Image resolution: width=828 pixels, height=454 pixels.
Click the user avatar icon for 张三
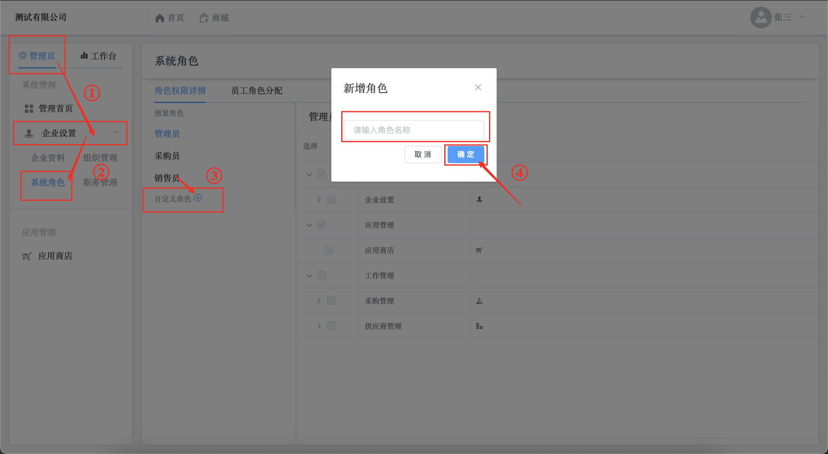tap(761, 18)
